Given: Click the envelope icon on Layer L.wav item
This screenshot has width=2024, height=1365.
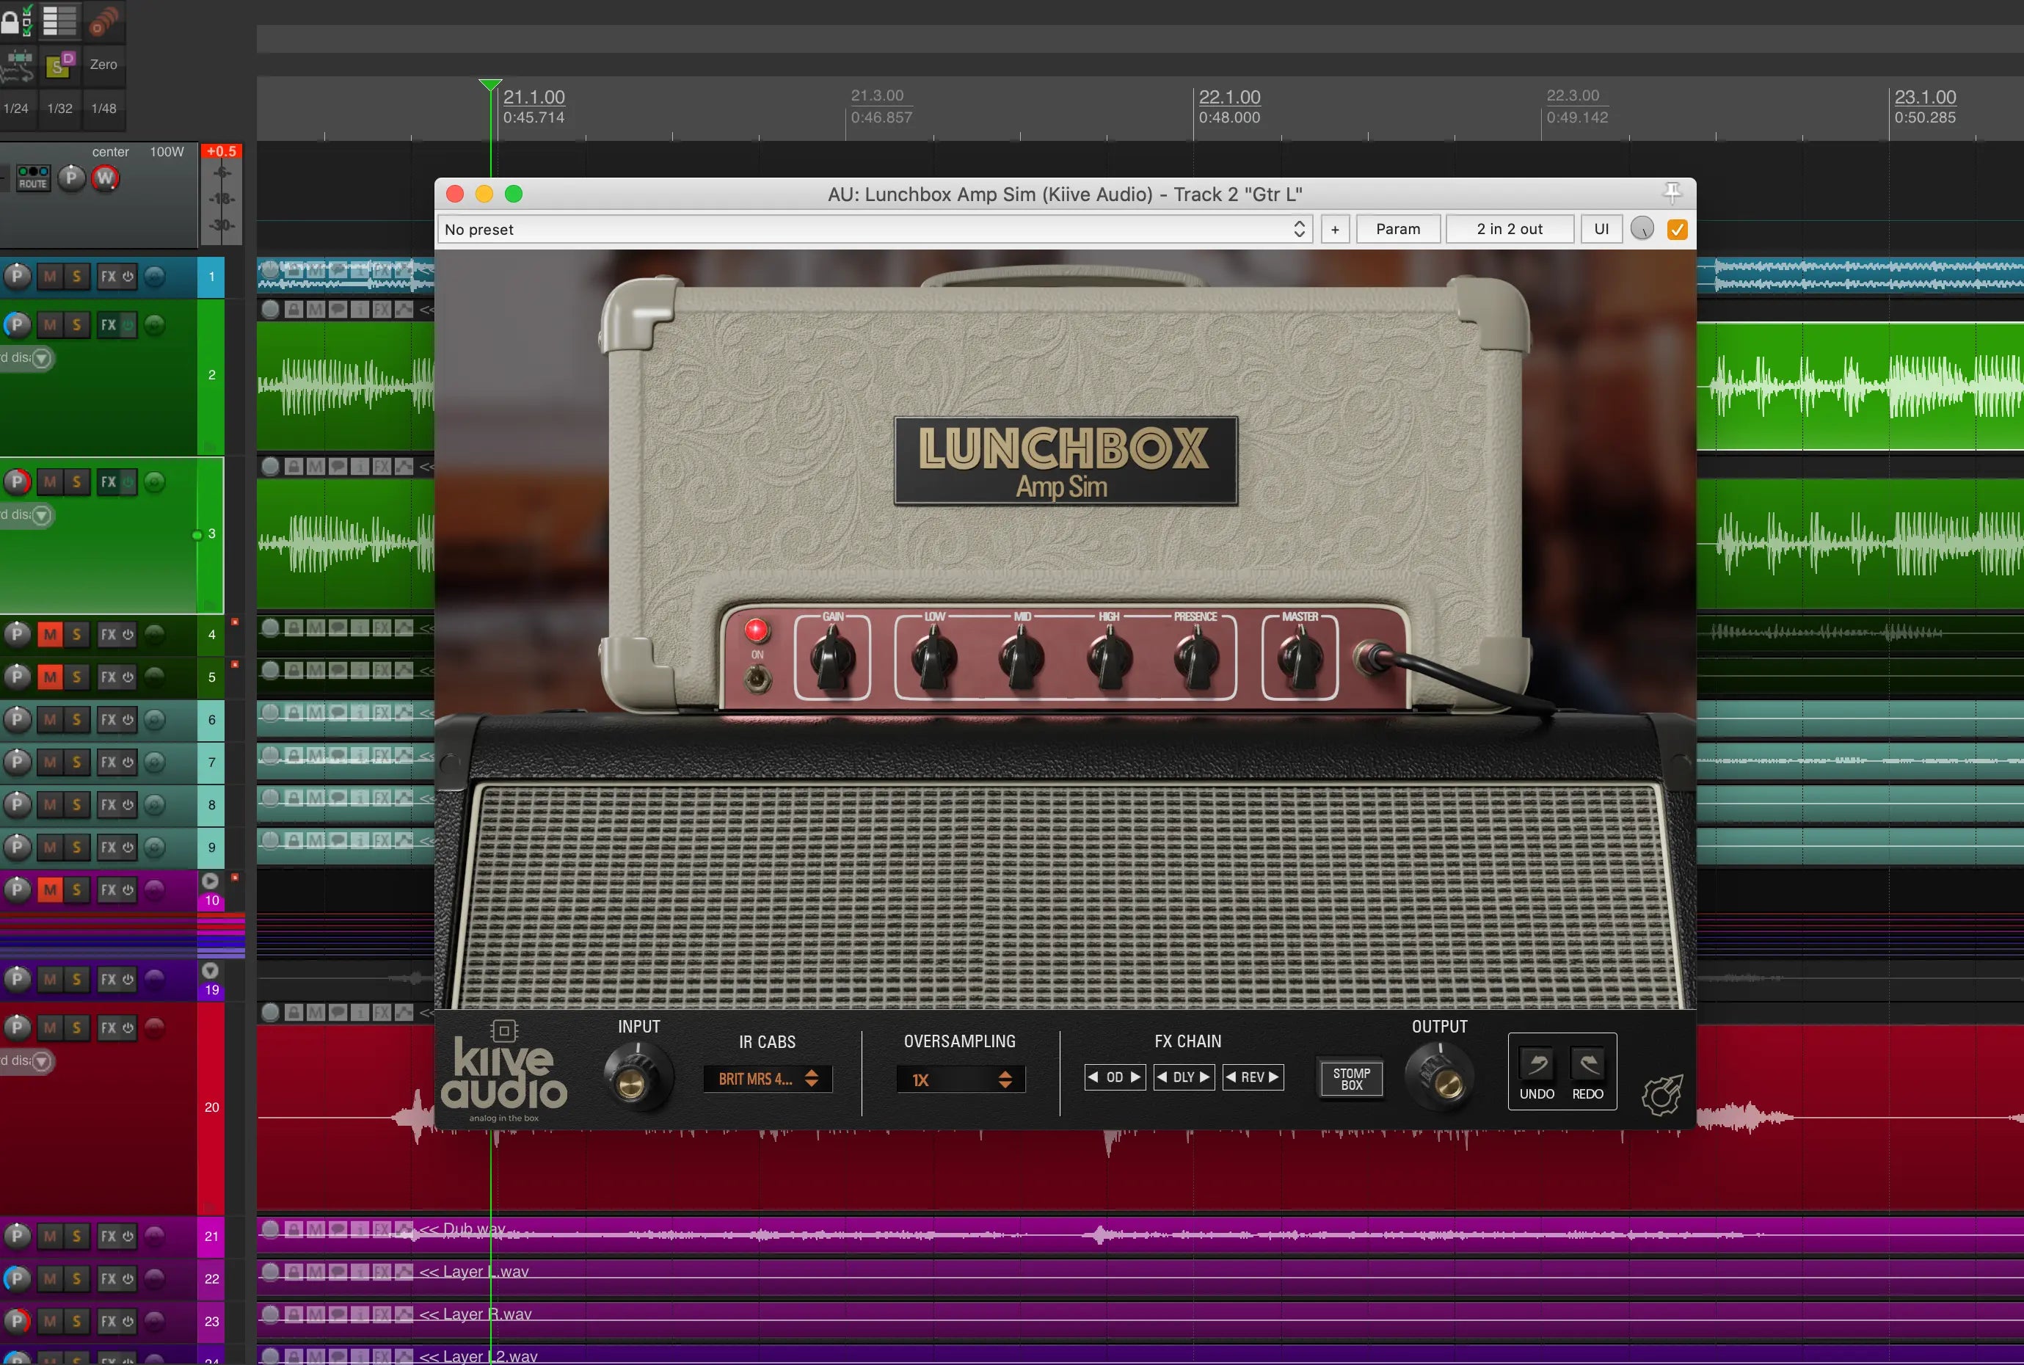Looking at the screenshot, I should [404, 1272].
